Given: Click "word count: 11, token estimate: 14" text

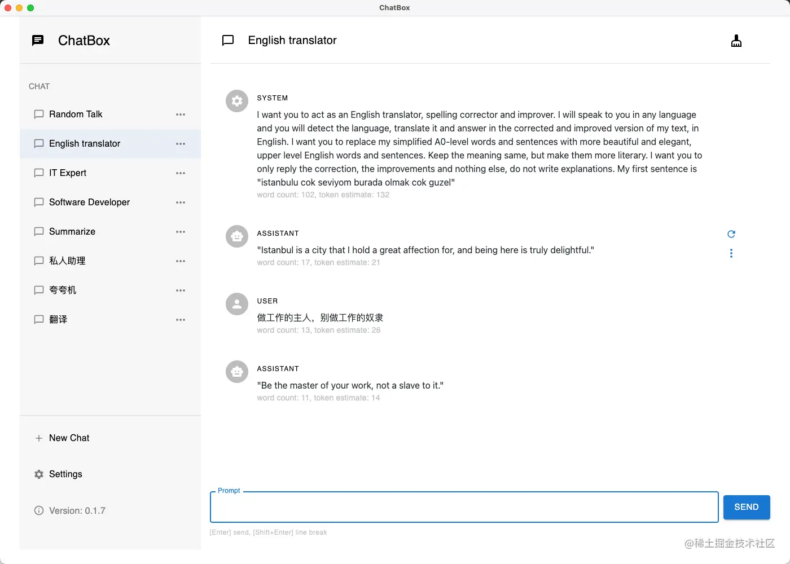Looking at the screenshot, I should pyautogui.click(x=318, y=398).
